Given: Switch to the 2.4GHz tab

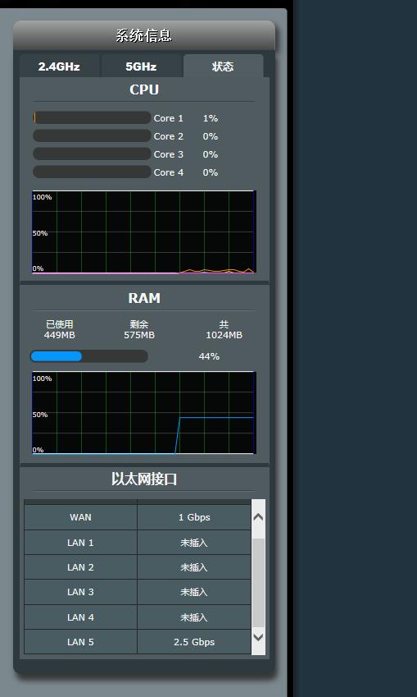Looking at the screenshot, I should tap(60, 66).
